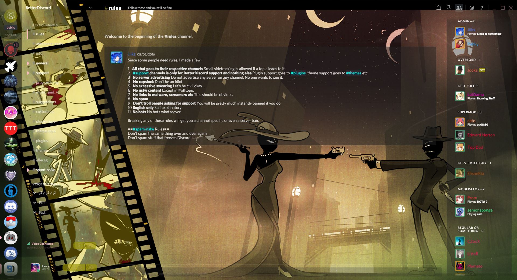Open pinned messages
This screenshot has height=280, width=517.
[x=449, y=8]
